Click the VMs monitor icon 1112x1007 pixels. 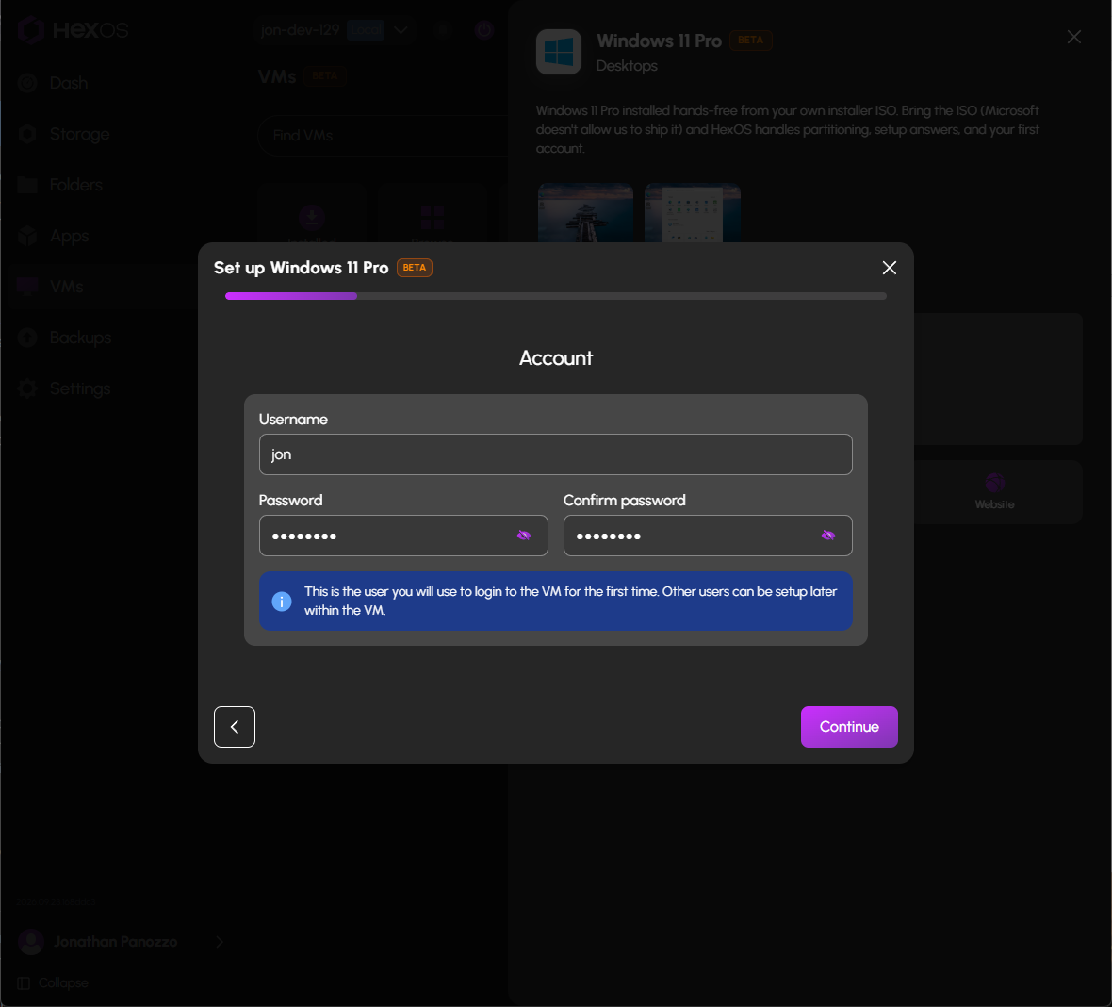coord(27,287)
